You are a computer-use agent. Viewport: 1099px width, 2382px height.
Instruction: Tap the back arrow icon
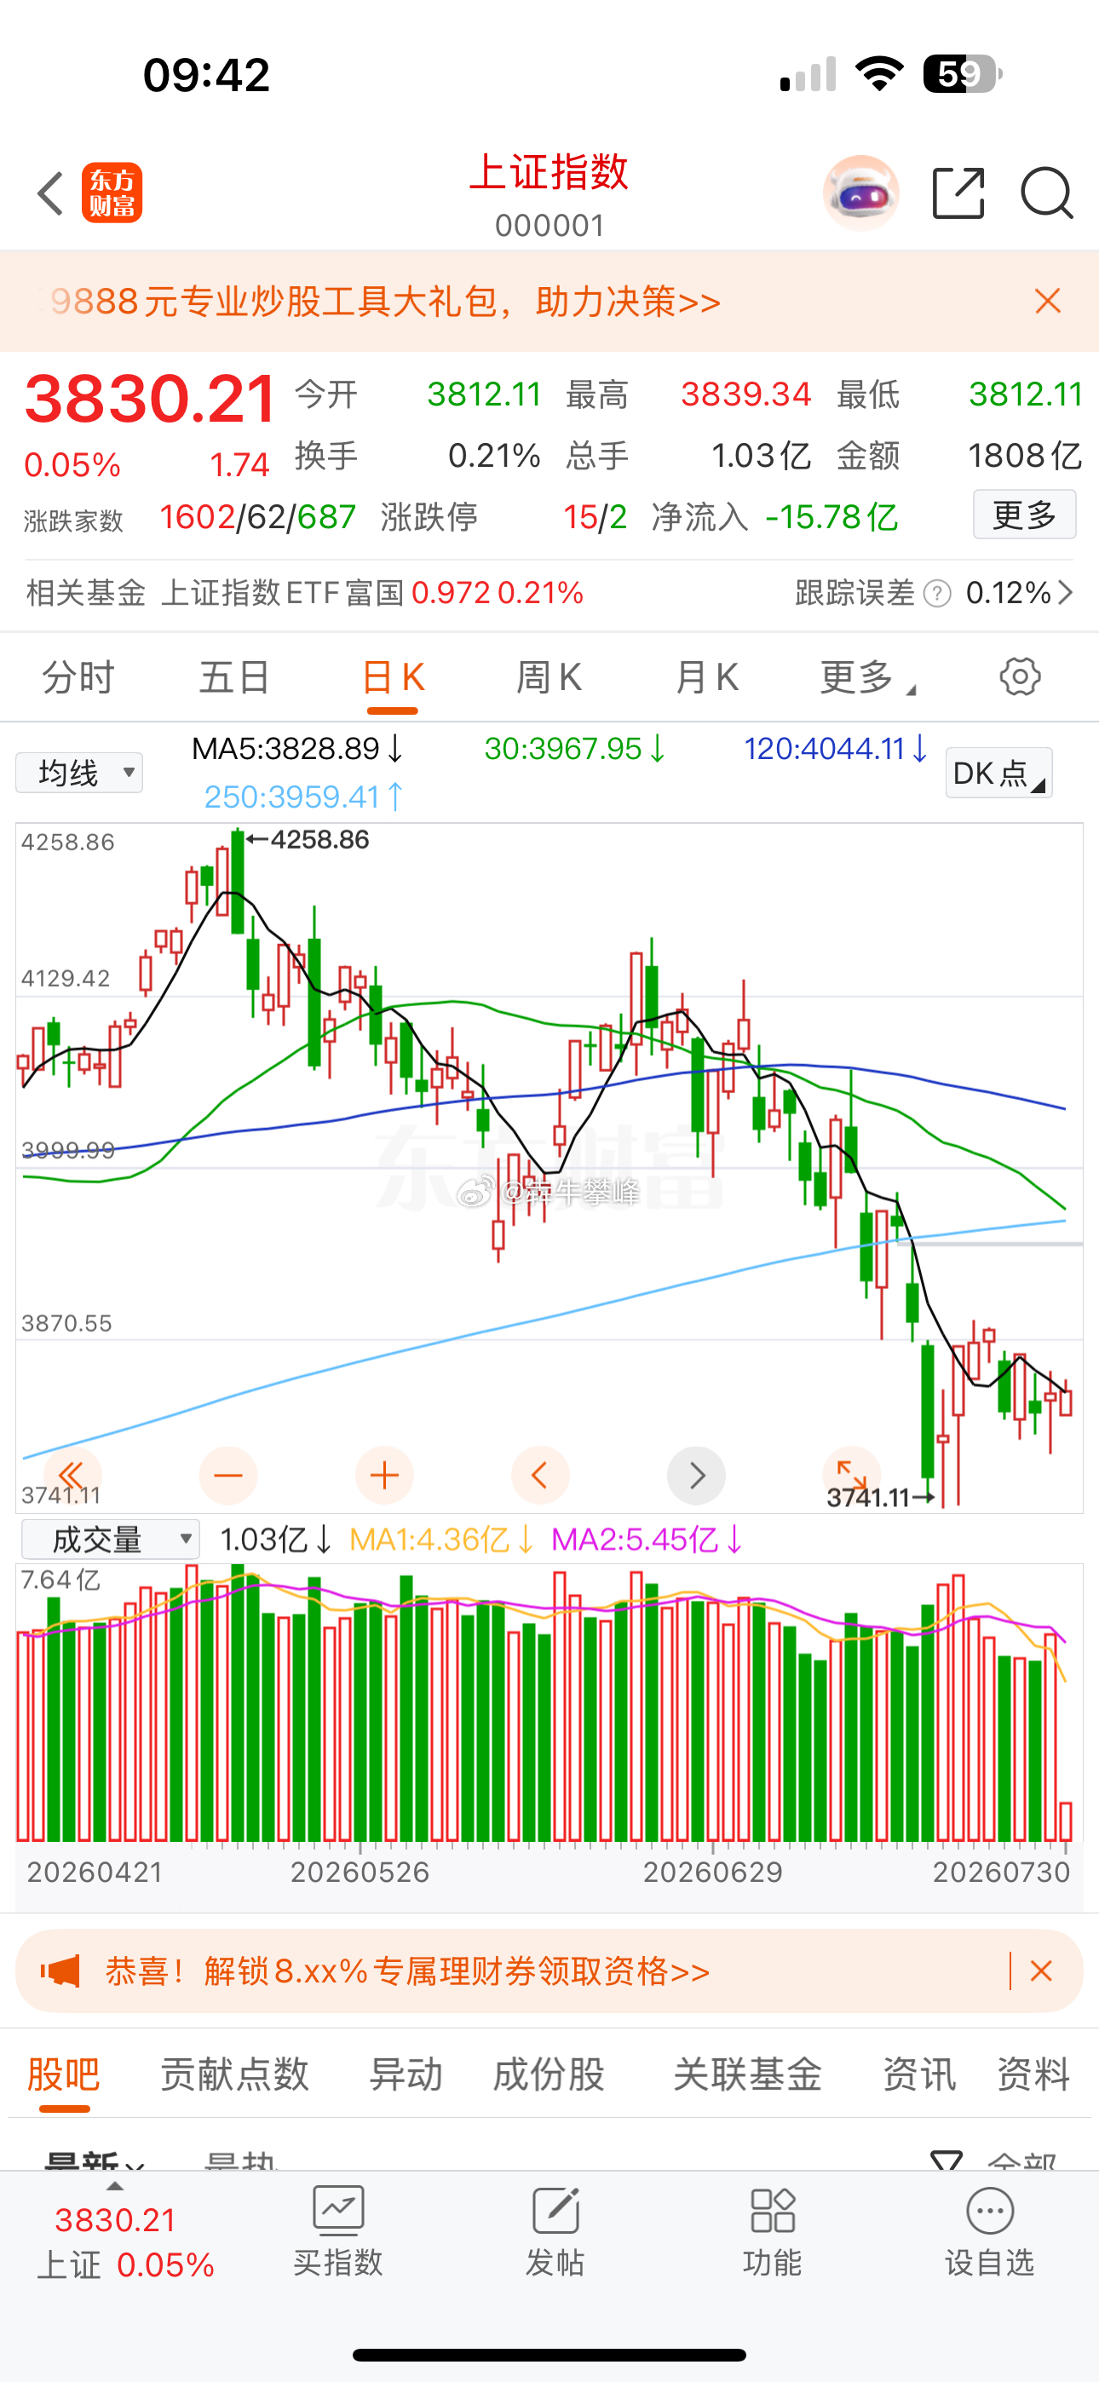[51, 193]
